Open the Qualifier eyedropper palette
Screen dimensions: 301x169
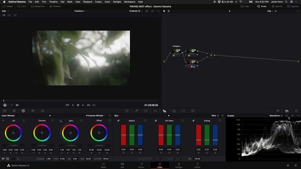click(x=136, y=111)
